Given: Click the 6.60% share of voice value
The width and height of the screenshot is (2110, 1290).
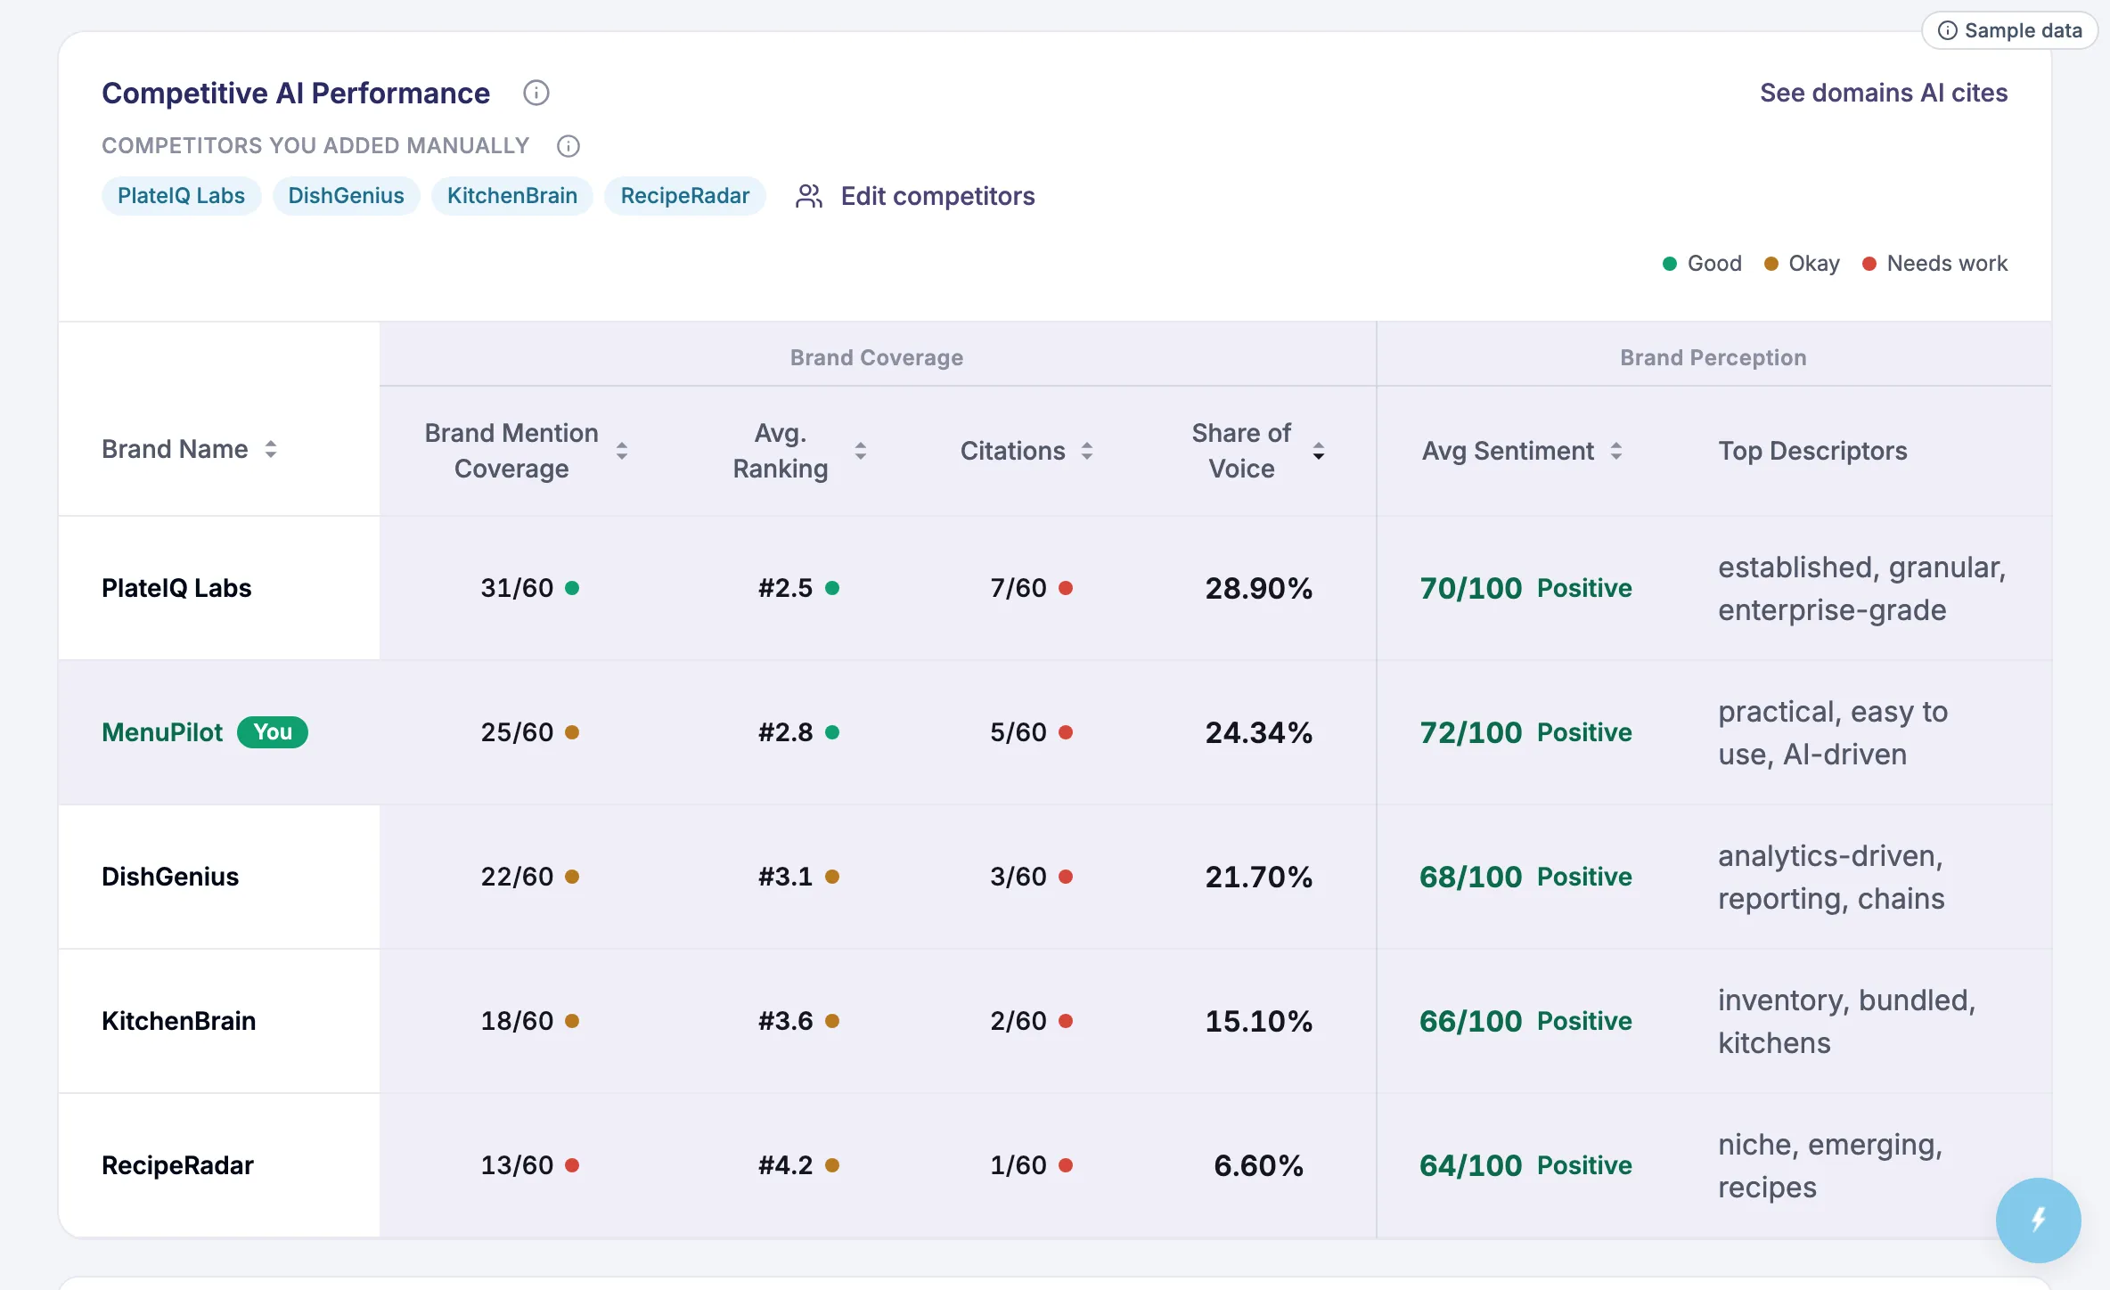Looking at the screenshot, I should 1258,1165.
